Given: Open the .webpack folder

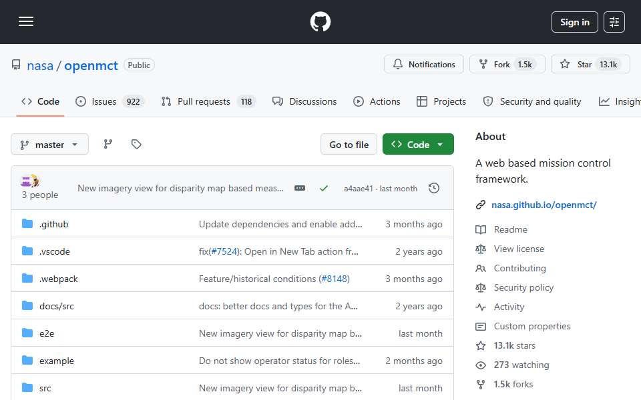Looking at the screenshot, I should [59, 279].
